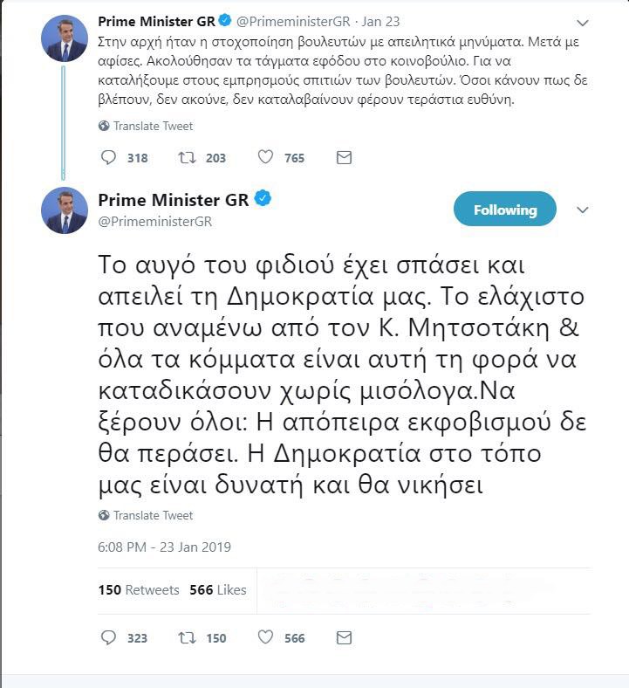The height and width of the screenshot is (688, 629).
Task: Translate the top tweet
Action: (x=146, y=126)
